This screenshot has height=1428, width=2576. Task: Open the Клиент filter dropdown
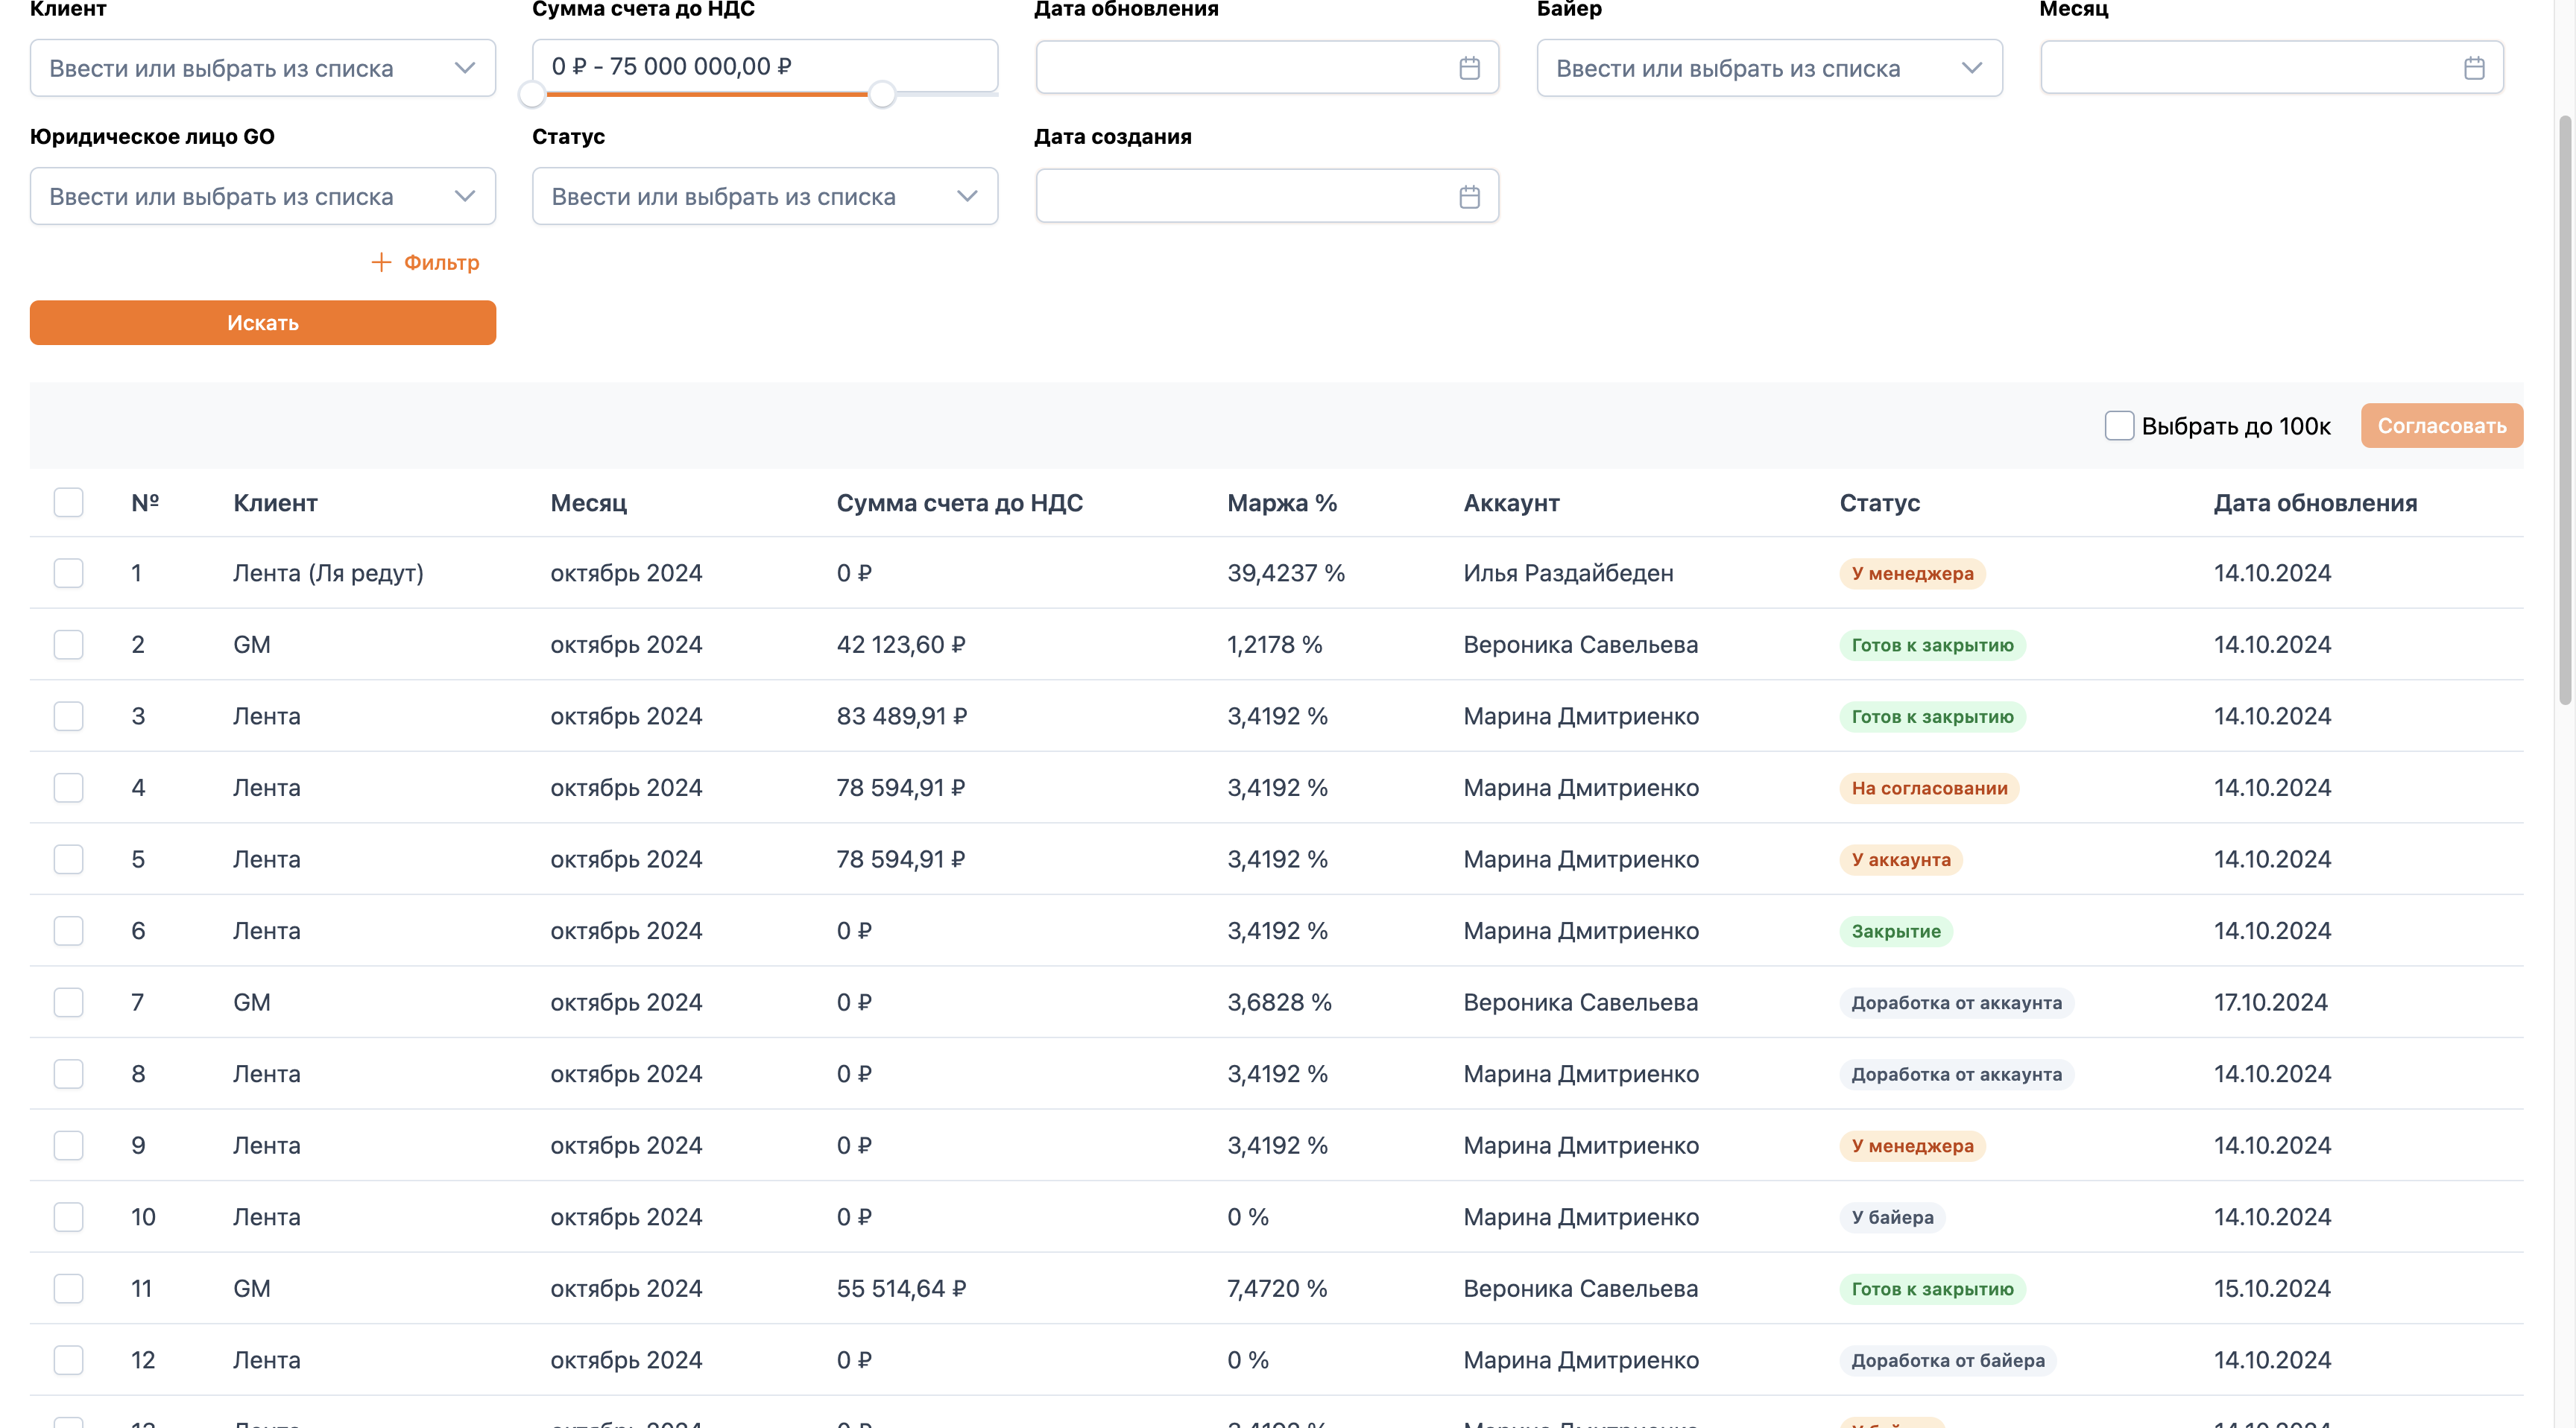coord(263,68)
